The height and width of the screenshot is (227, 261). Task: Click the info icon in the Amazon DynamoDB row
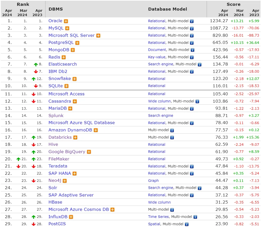[x=172, y=130]
